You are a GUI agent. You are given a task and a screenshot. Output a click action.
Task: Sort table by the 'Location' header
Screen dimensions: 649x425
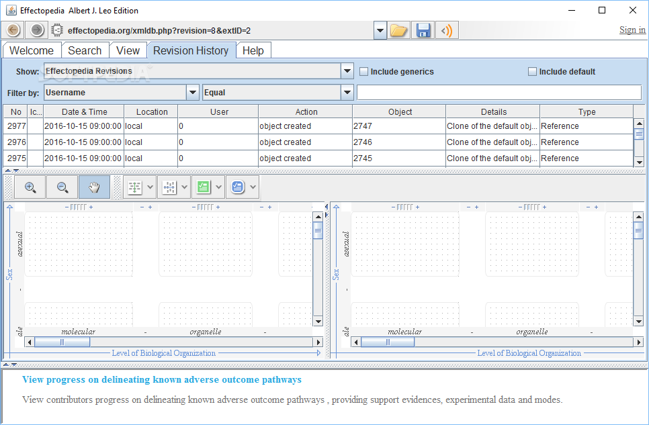click(152, 111)
